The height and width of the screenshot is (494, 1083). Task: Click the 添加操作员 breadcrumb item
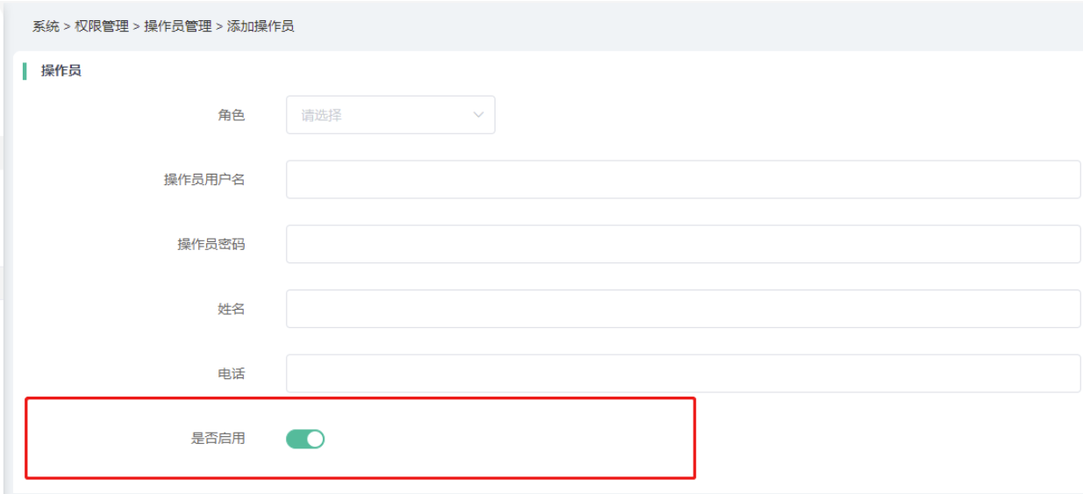click(x=260, y=26)
